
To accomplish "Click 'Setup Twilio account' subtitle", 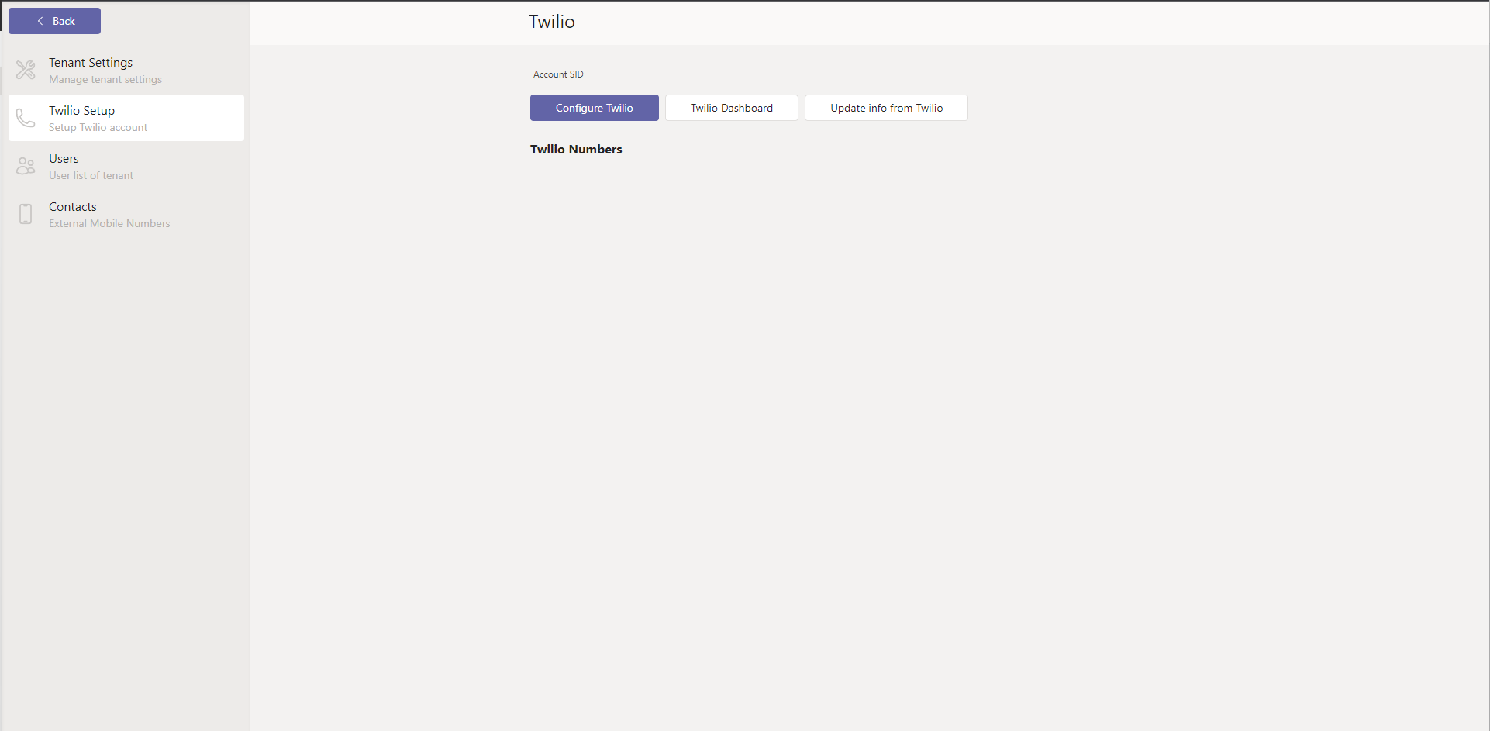I will pyautogui.click(x=98, y=127).
